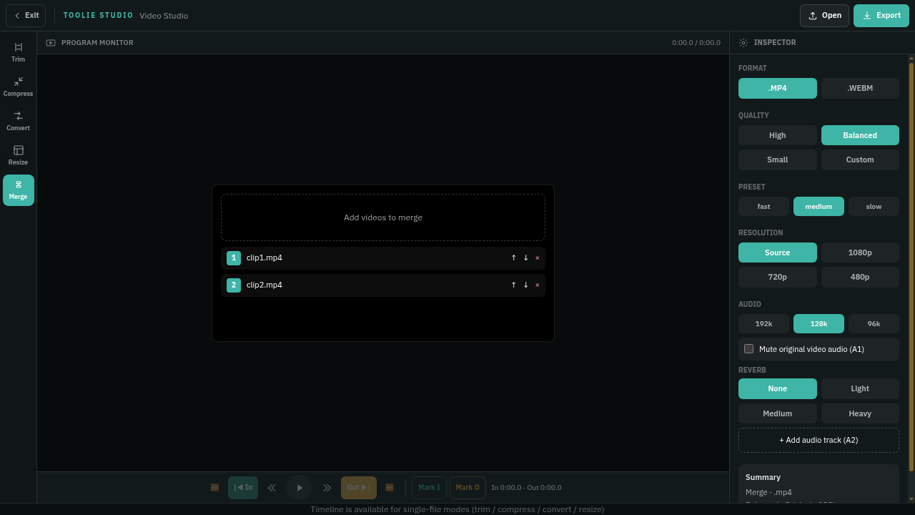The height and width of the screenshot is (515, 915).
Task: Set reverb to Light
Action: tap(860, 388)
